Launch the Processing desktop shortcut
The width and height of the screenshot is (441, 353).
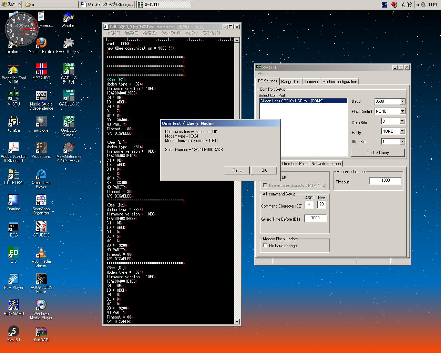click(41, 148)
